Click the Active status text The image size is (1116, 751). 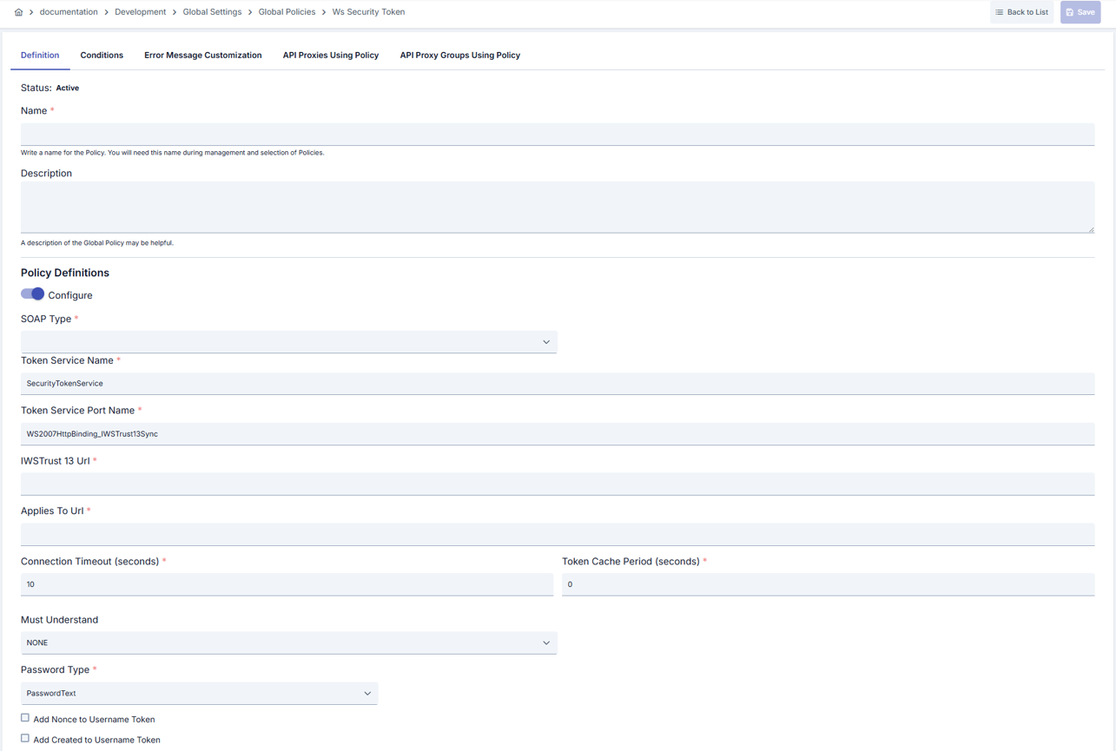(x=68, y=89)
